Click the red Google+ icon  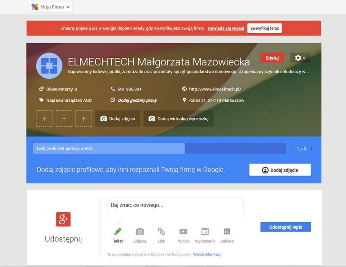[63, 219]
